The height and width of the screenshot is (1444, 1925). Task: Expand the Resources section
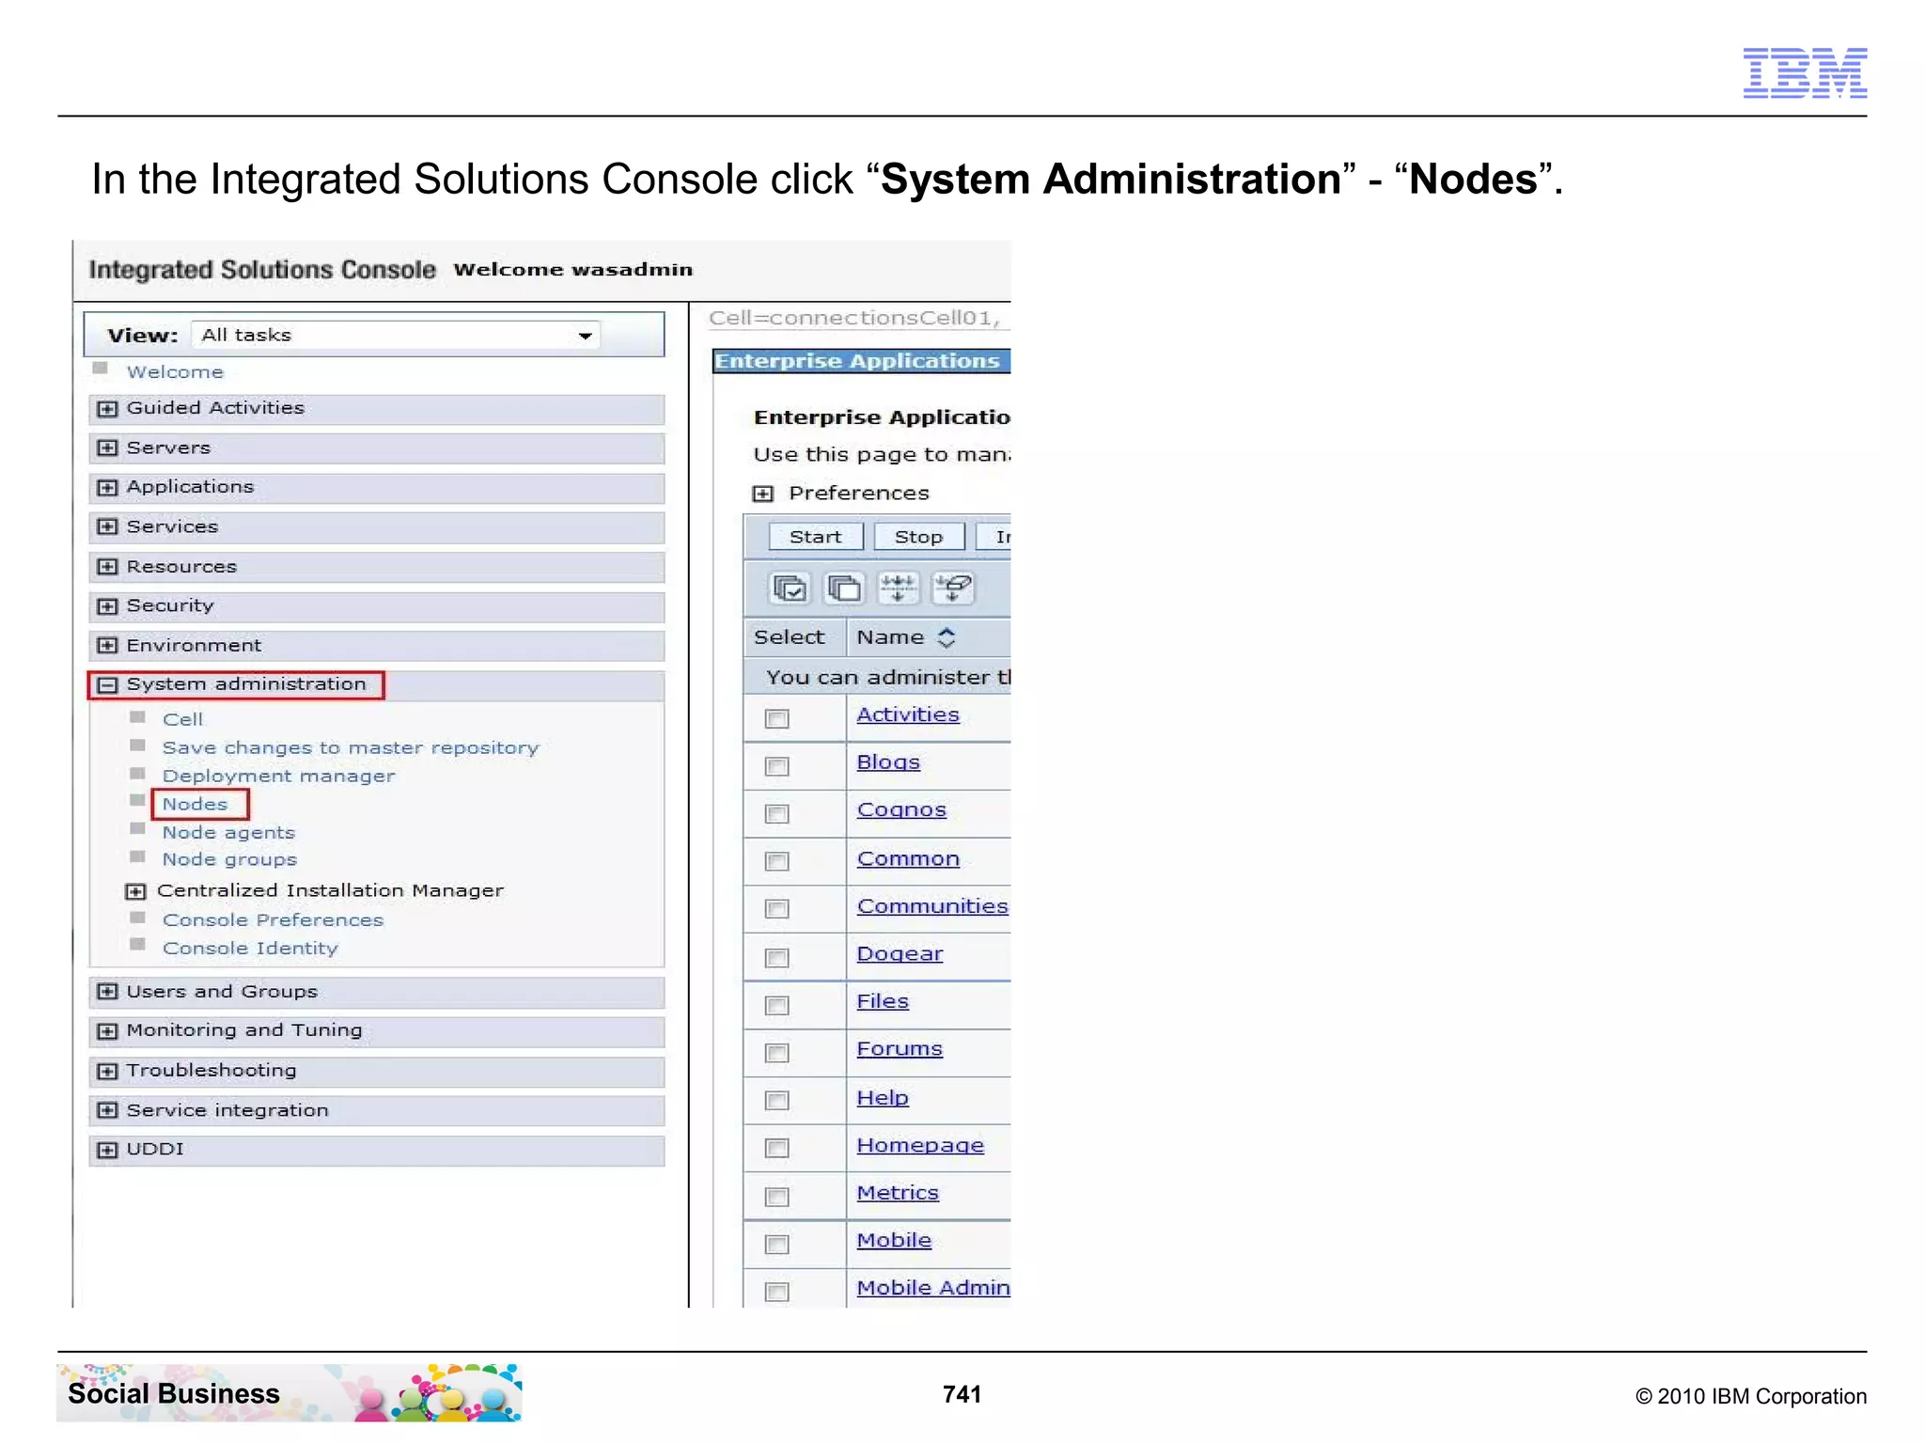tap(107, 567)
